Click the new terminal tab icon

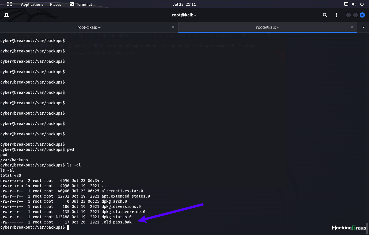(x=7, y=15)
